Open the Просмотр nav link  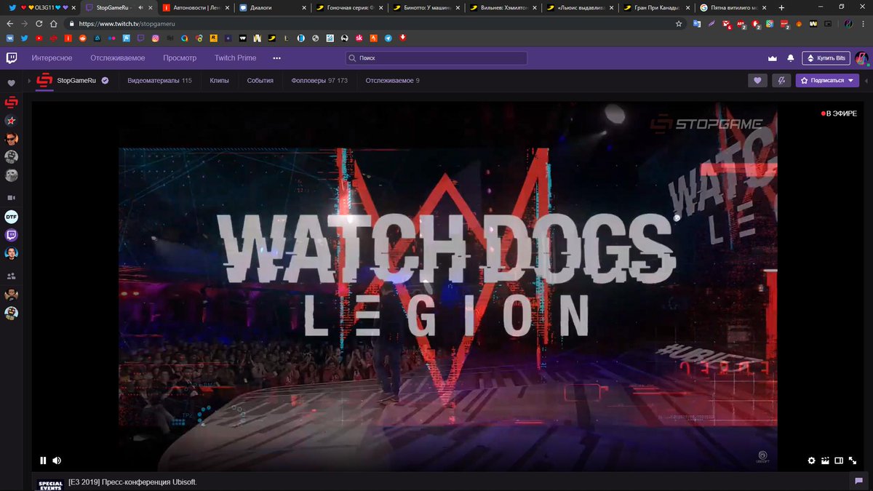(x=180, y=57)
